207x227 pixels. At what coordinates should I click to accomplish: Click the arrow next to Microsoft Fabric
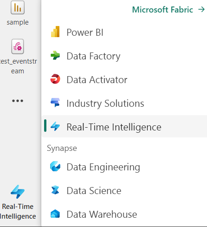point(201,10)
